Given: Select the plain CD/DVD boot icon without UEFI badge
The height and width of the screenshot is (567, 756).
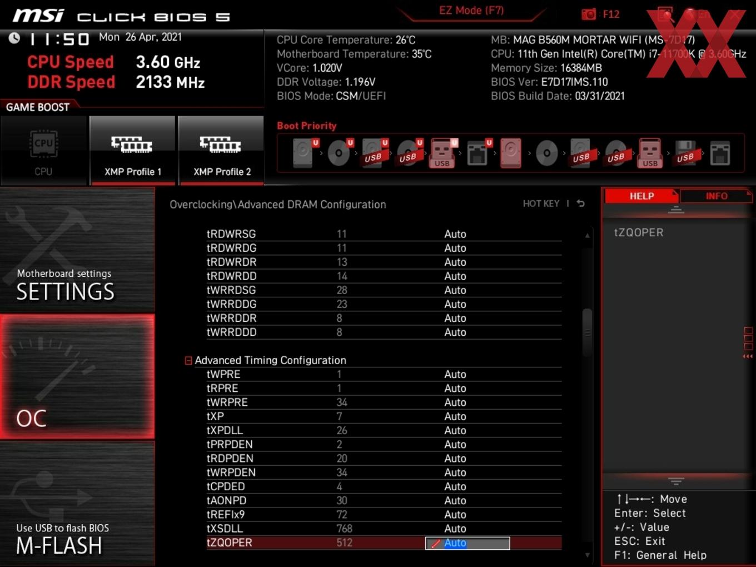Looking at the screenshot, I should tap(546, 153).
